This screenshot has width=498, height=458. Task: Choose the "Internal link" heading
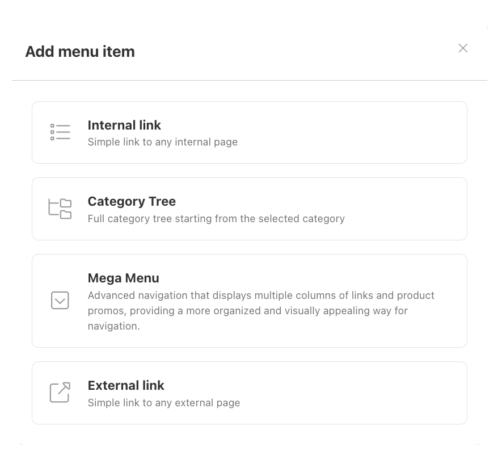[124, 125]
